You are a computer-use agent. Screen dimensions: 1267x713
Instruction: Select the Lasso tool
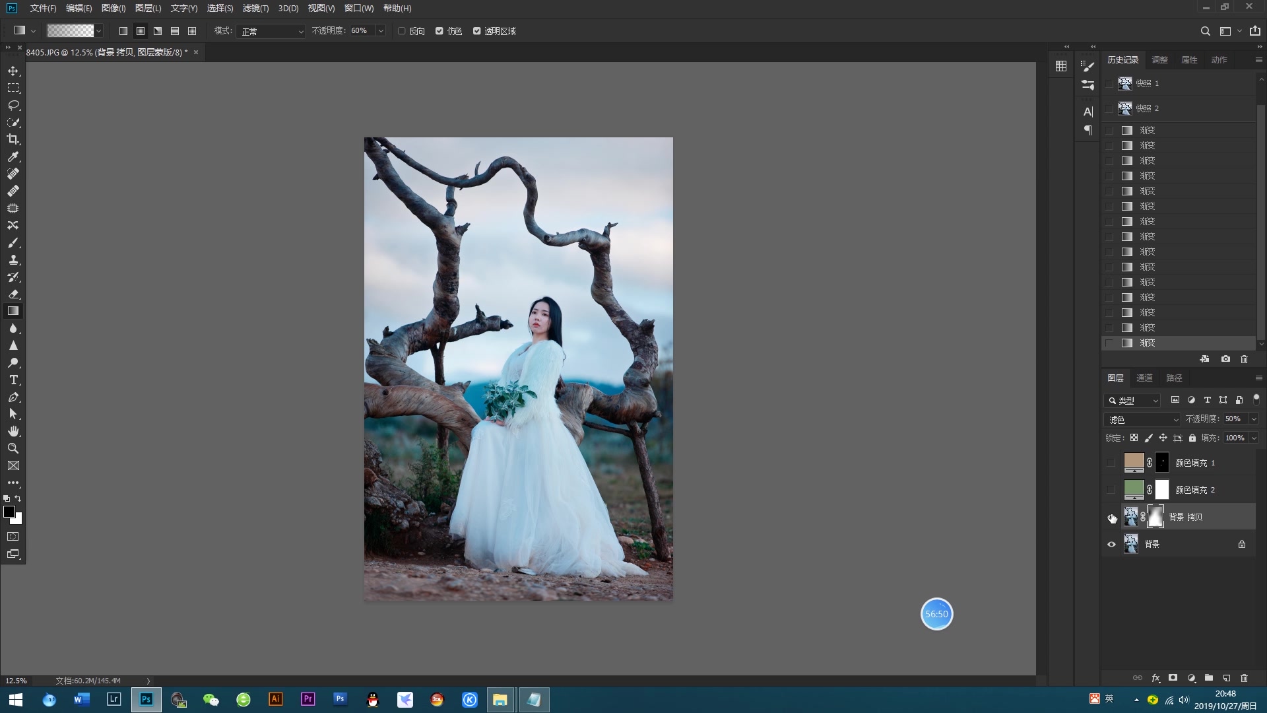click(x=13, y=105)
